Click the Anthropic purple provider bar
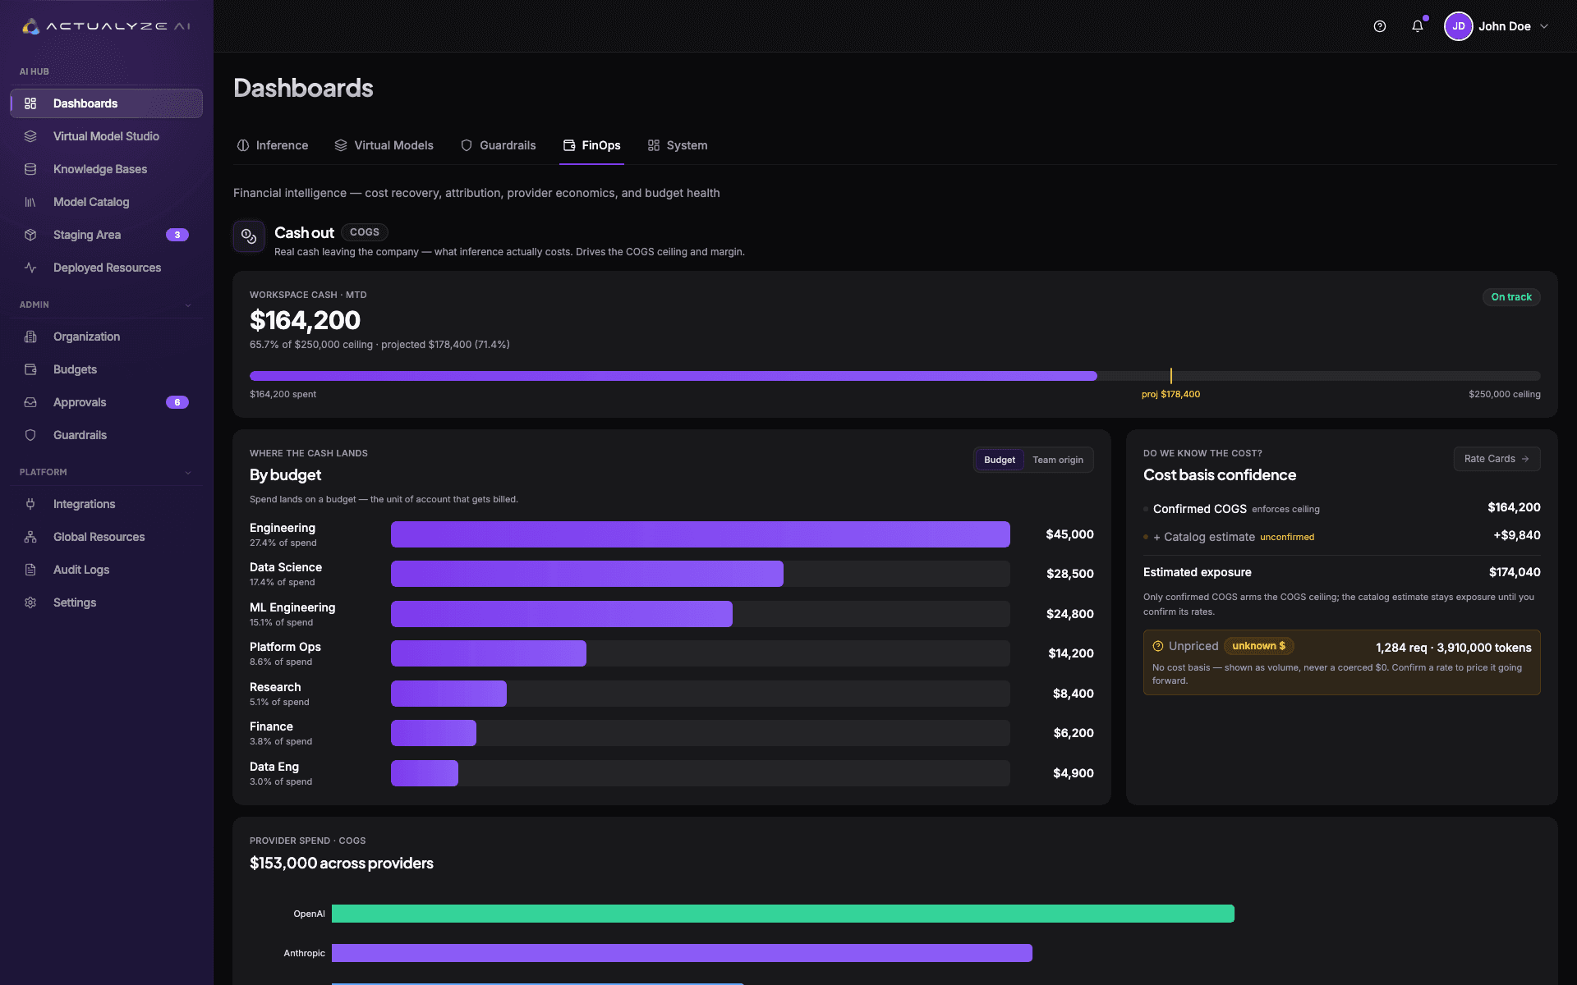Screen dimensions: 1577x985 coord(682,953)
